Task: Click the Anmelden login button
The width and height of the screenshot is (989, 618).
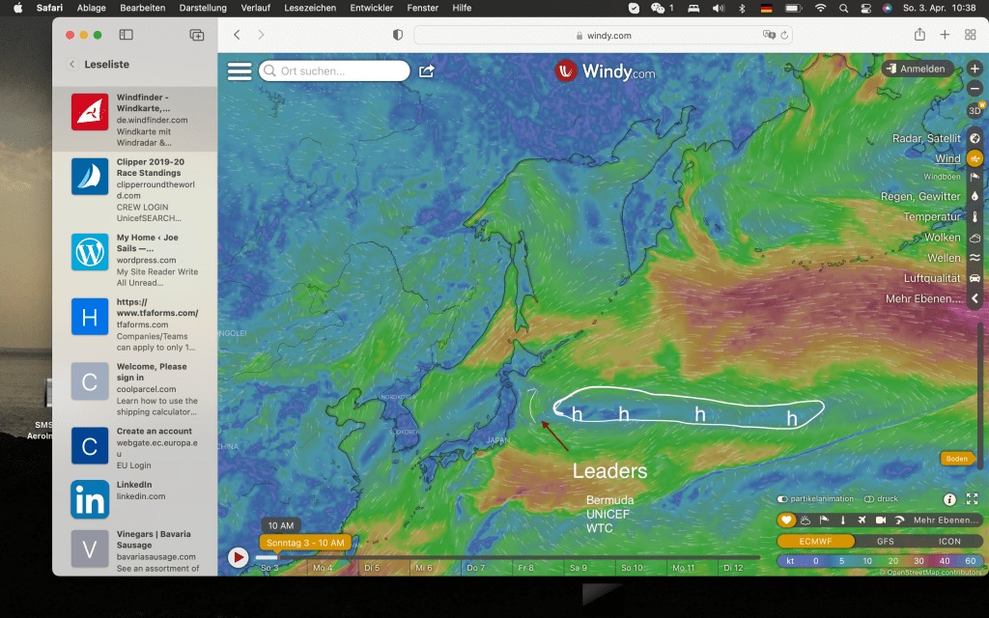Action: (918, 70)
